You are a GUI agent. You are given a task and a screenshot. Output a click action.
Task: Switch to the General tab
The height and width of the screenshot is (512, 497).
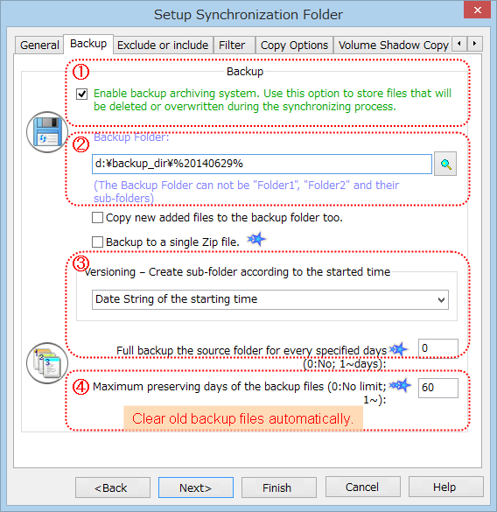tap(39, 45)
